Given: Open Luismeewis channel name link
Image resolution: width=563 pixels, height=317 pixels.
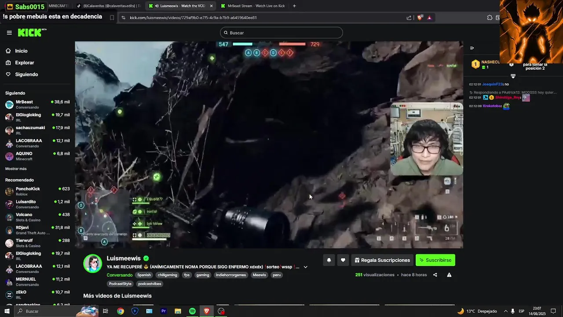Looking at the screenshot, I should pyautogui.click(x=124, y=258).
